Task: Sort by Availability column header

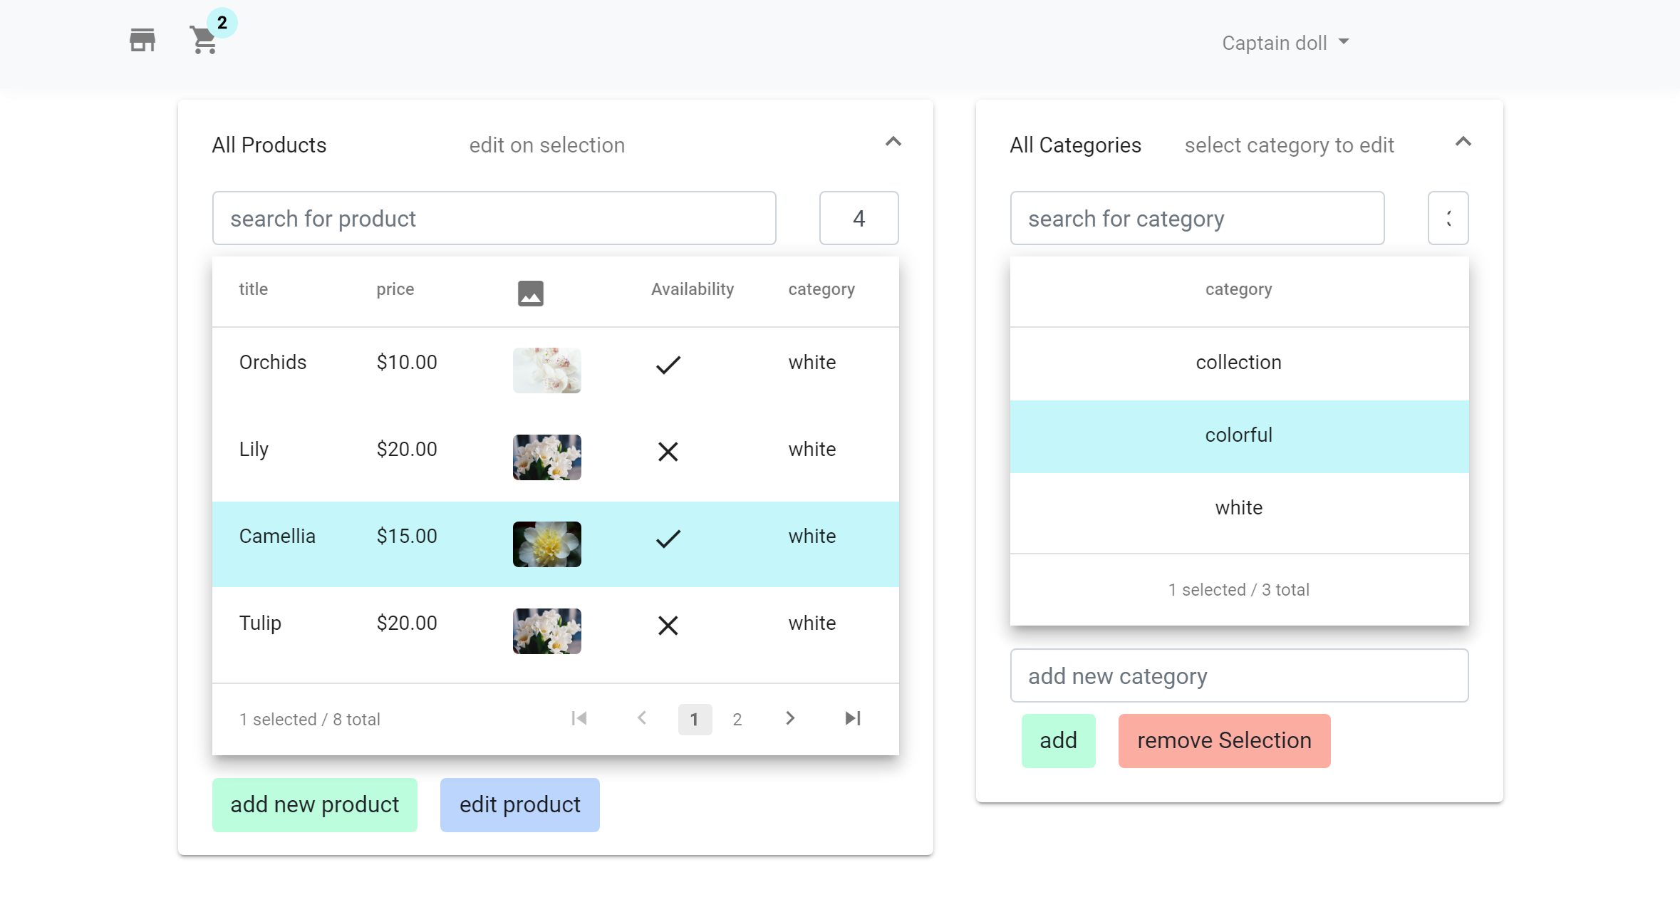Action: pyautogui.click(x=692, y=289)
